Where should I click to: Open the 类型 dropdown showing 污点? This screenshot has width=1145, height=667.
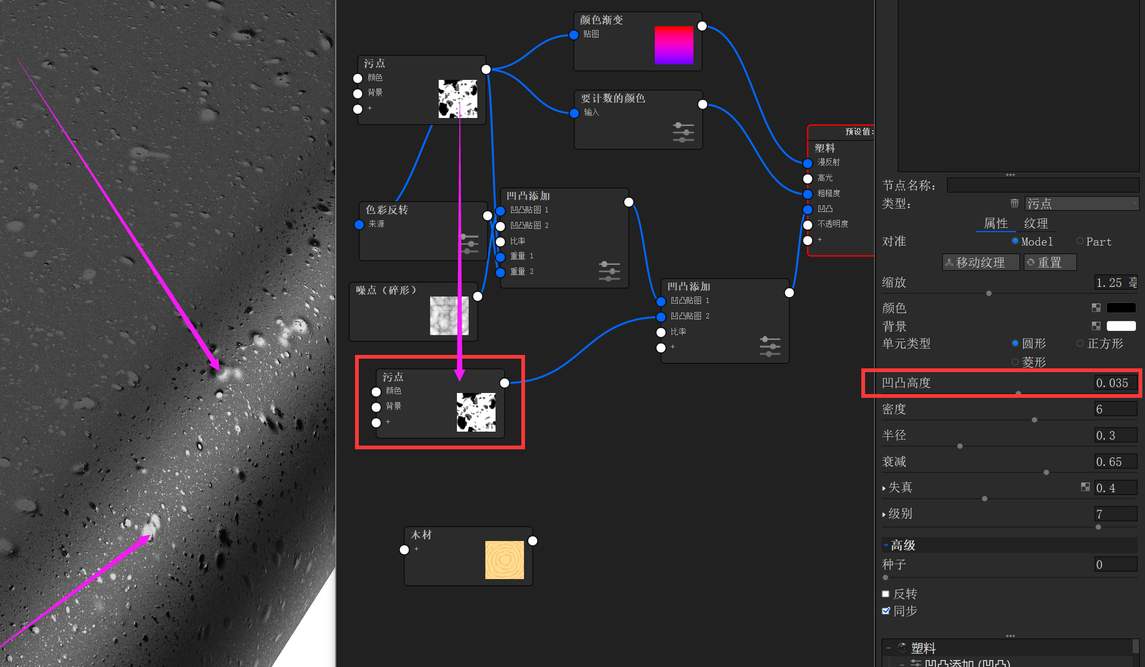pyautogui.click(x=1081, y=203)
